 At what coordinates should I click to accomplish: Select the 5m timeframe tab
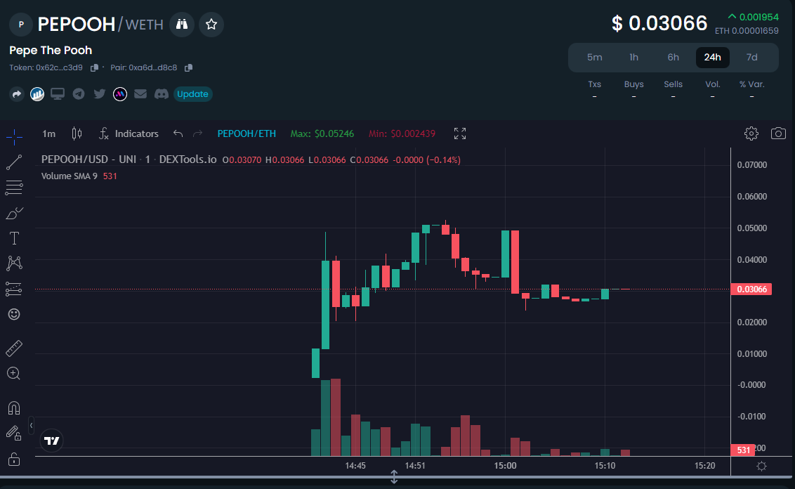tap(595, 57)
